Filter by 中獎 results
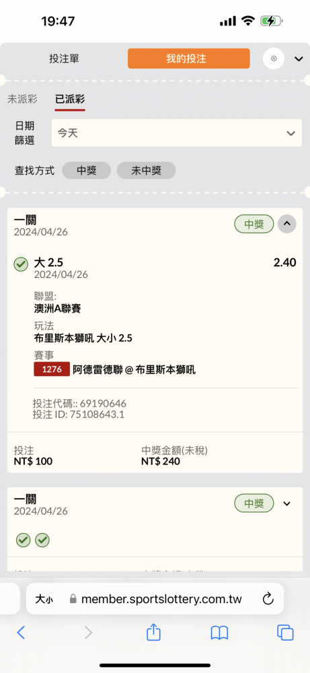Viewport: 310px width, 673px height. tap(87, 170)
